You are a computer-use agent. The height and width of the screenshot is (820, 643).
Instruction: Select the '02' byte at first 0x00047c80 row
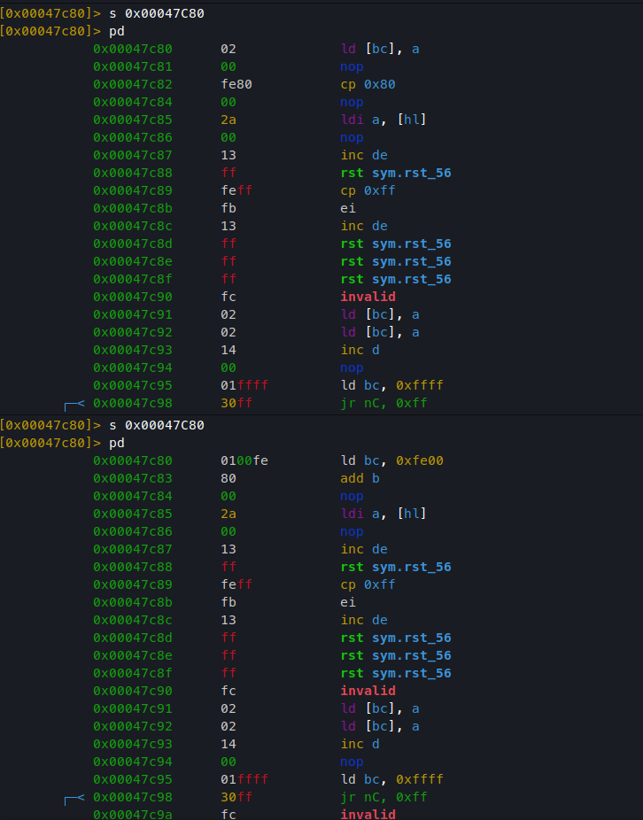(x=229, y=50)
